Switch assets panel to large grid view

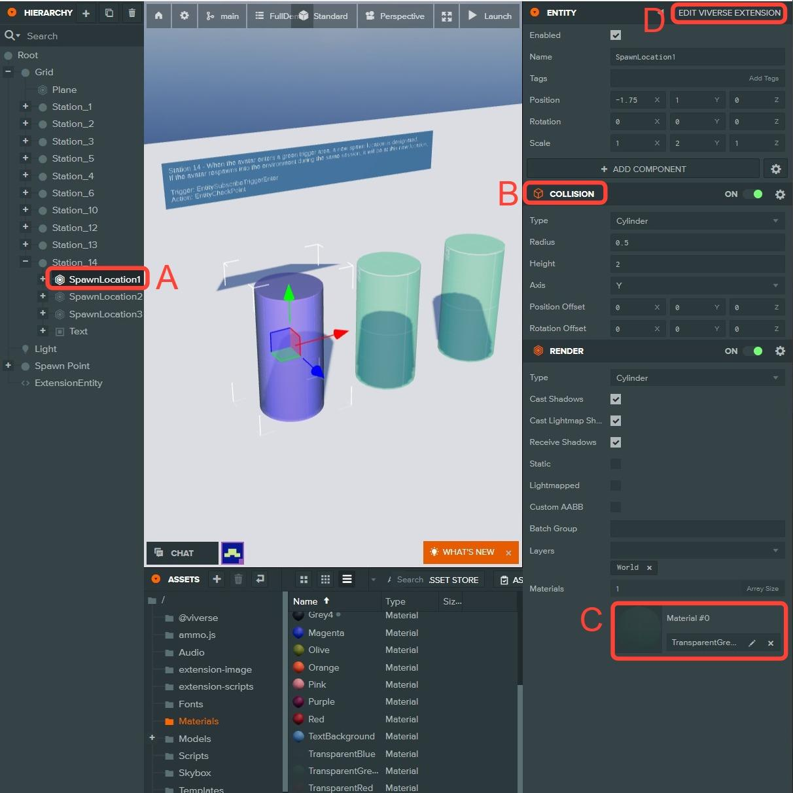click(x=304, y=579)
